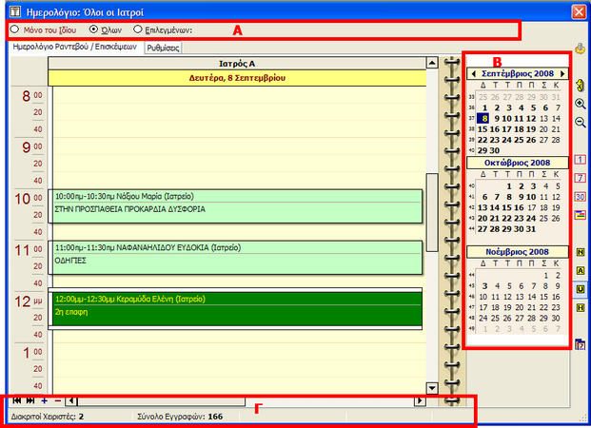Switch to 1-day view icon
This screenshot has width=591, height=428.
[581, 160]
